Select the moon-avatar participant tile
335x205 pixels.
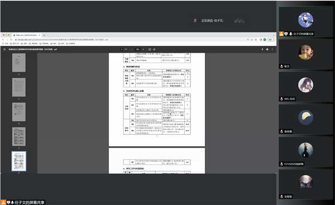pyautogui.click(x=306, y=120)
